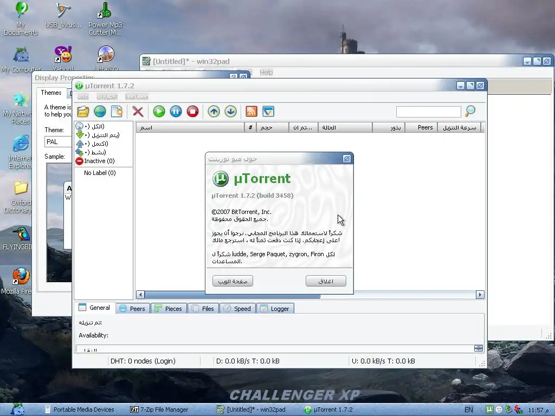555x416 pixels.
Task: Sort by the # column header
Action: point(250,127)
